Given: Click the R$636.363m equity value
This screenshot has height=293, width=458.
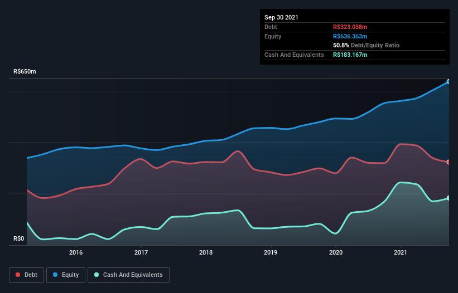Looking at the screenshot, I should coord(350,36).
